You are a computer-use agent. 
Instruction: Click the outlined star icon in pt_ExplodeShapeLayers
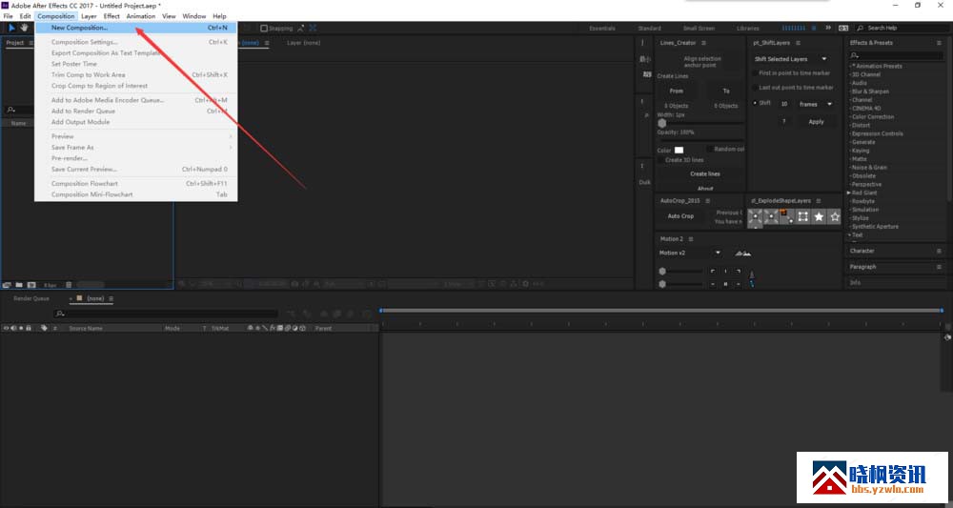coord(835,217)
